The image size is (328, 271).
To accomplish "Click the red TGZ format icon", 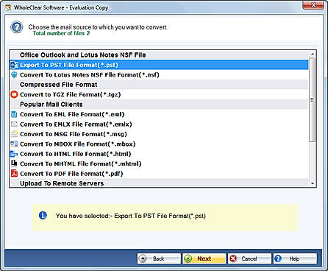I will point(14,94).
